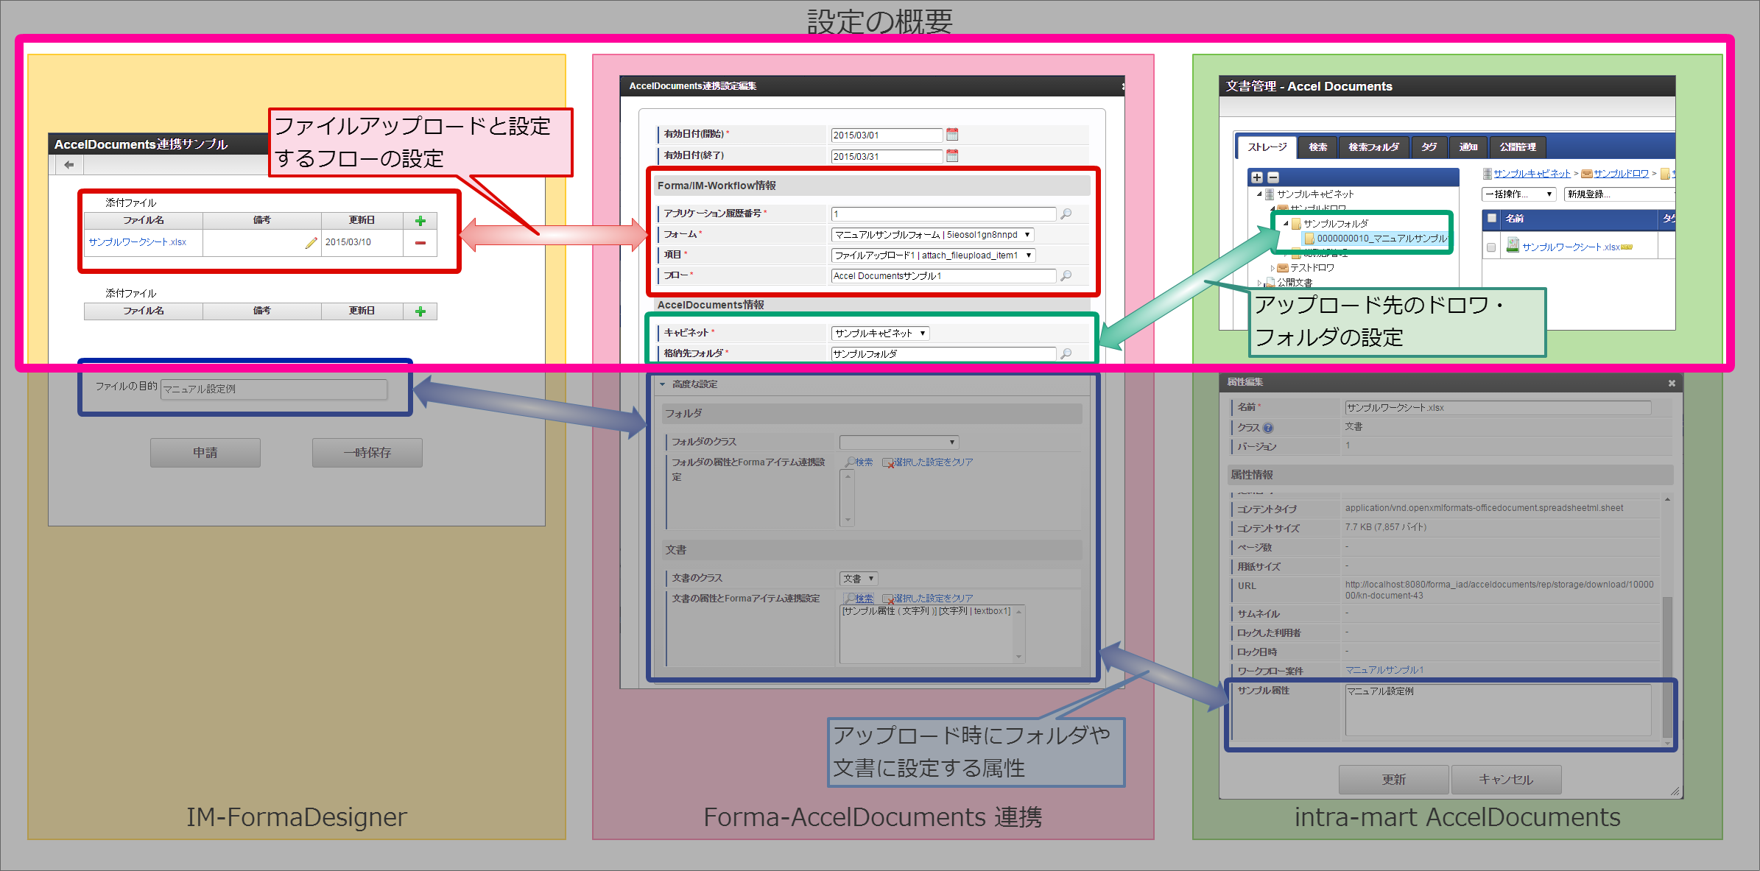The image size is (1760, 871).
Task: Click the green plus icon to add attachment
Action: [420, 219]
